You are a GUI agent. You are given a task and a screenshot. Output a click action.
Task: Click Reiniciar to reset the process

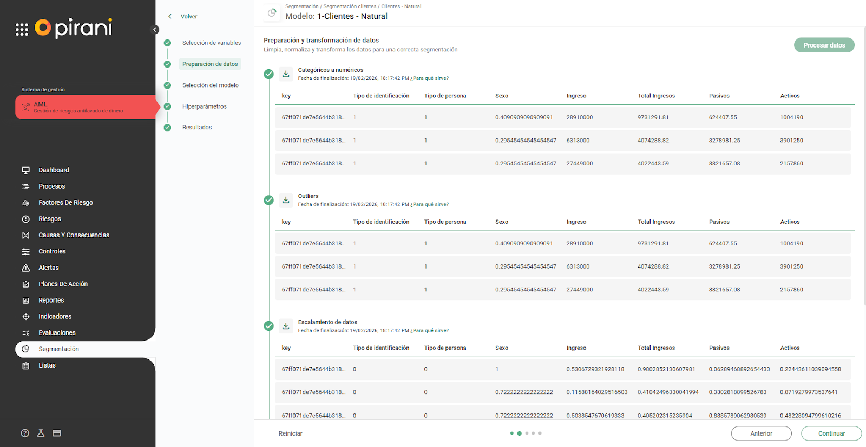tap(290, 433)
